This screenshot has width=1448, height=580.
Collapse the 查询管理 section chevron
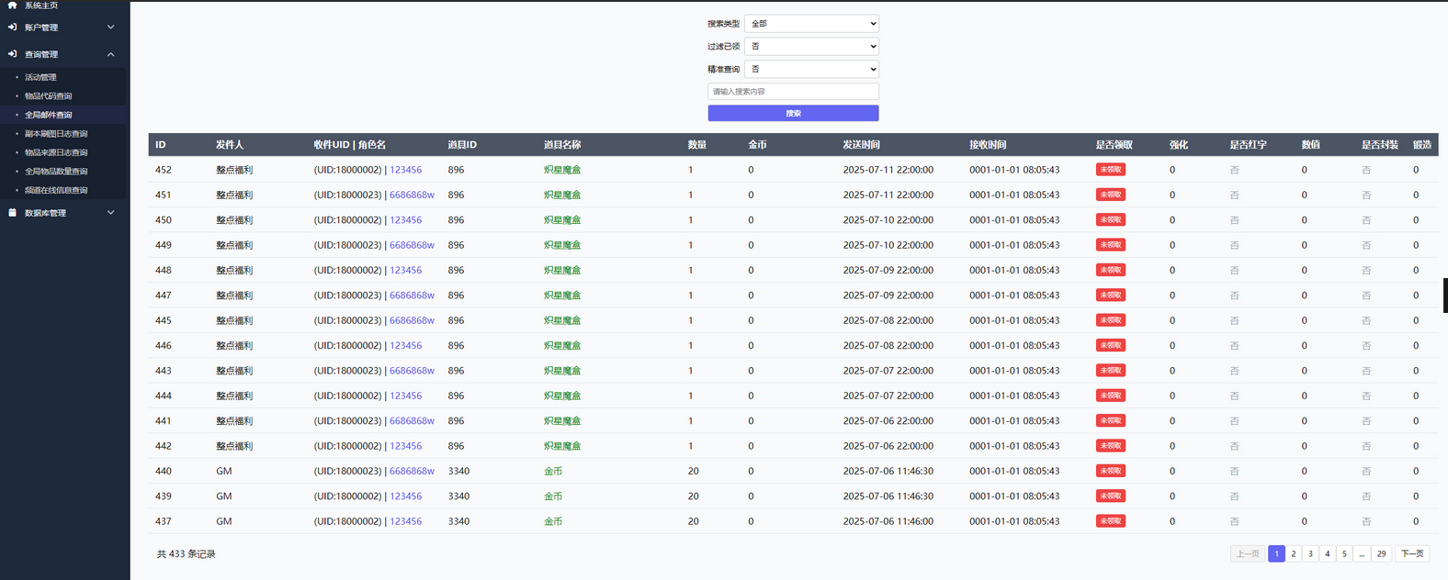[110, 54]
